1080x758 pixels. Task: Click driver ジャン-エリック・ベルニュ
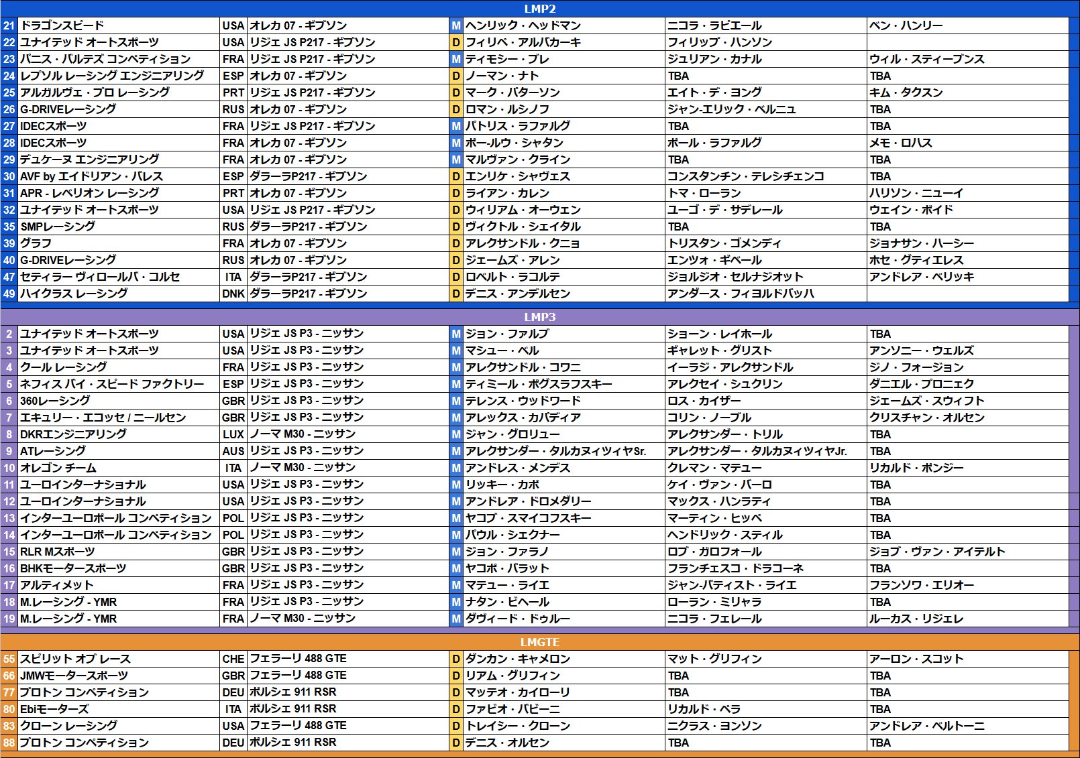pos(731,109)
